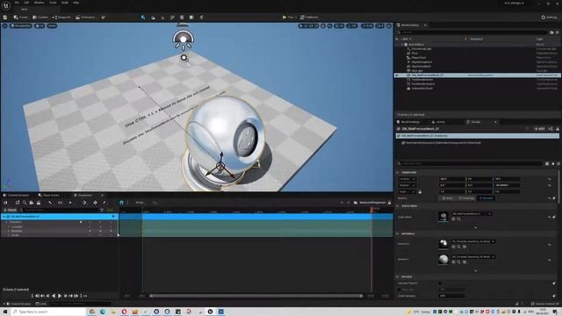This screenshot has height=316, width=562.
Task: Click the Add Track button in Sequencer
Action: coord(10,211)
